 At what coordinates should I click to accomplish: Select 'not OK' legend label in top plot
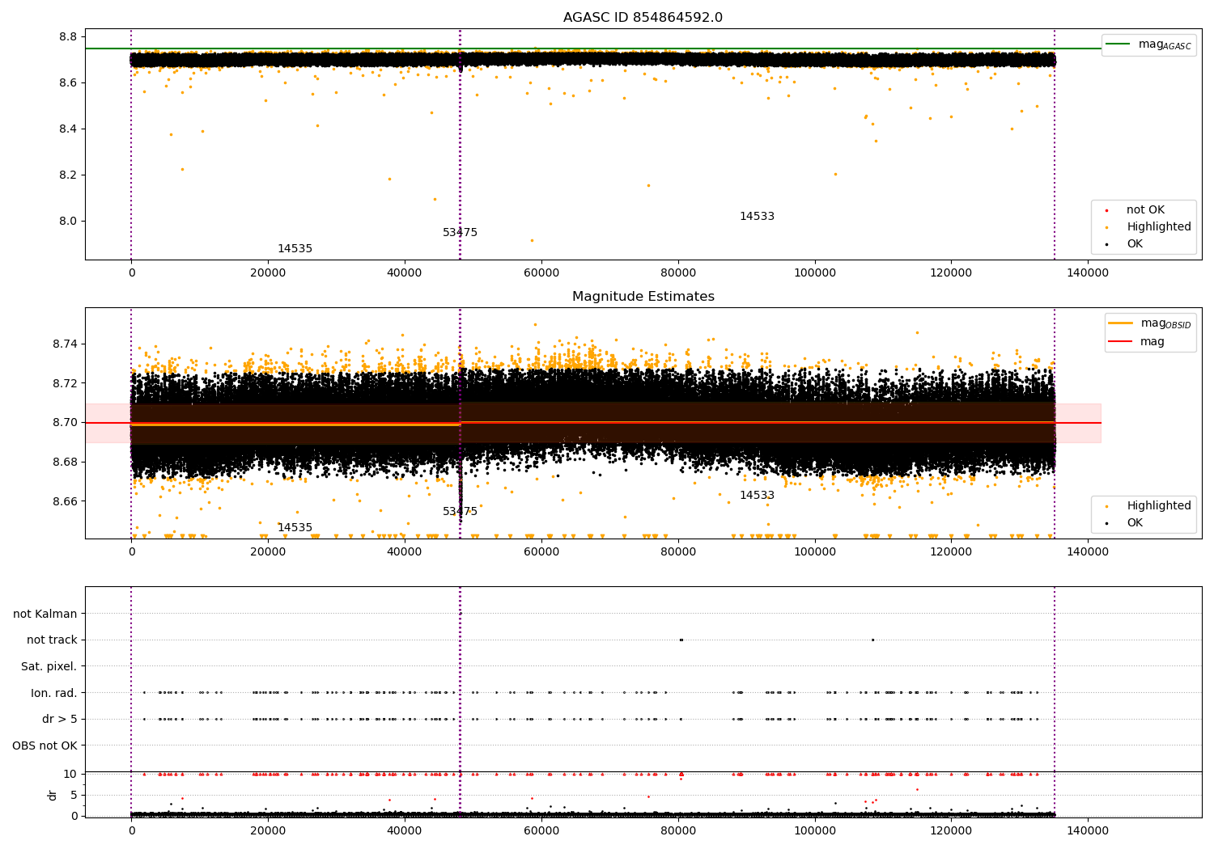tap(1145, 210)
